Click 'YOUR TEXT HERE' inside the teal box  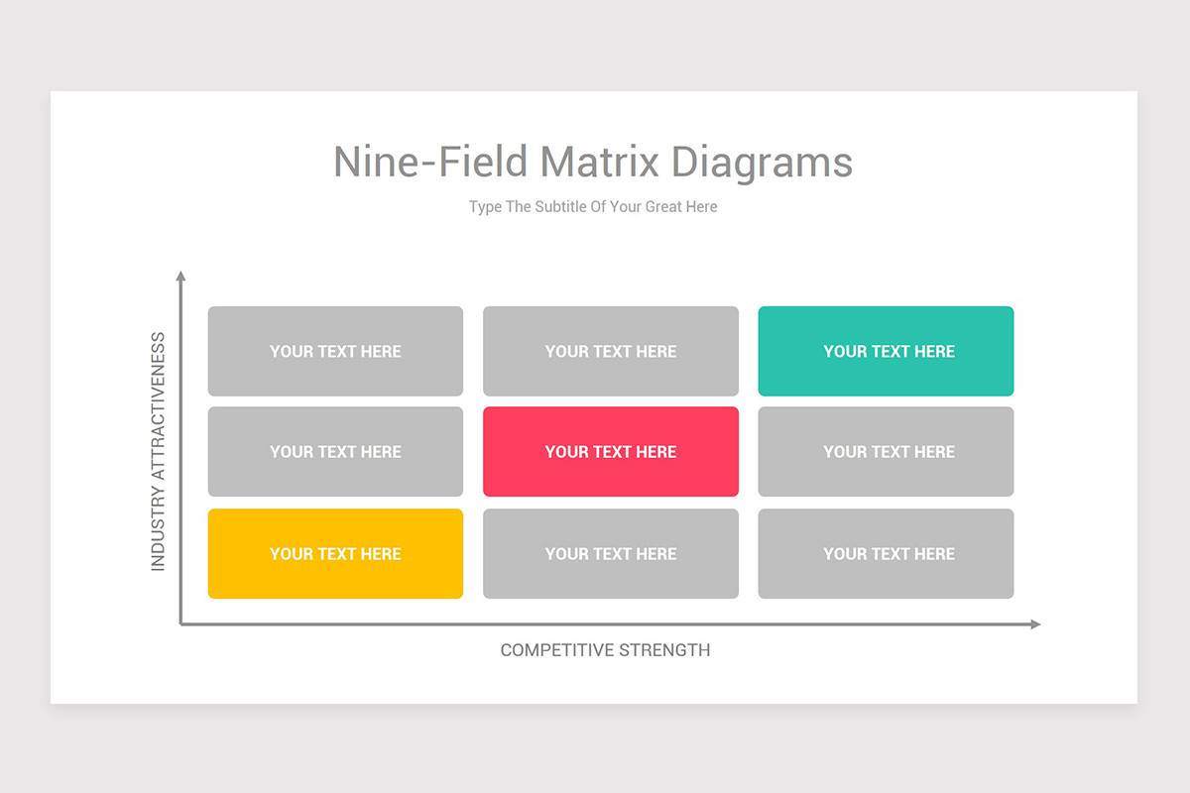pos(886,351)
